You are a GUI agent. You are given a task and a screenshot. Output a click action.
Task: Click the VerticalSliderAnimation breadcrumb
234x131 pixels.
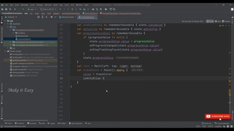click(x=12, y=13)
